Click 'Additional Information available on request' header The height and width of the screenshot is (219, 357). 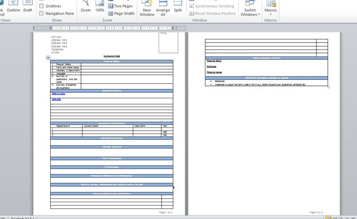tap(267, 78)
